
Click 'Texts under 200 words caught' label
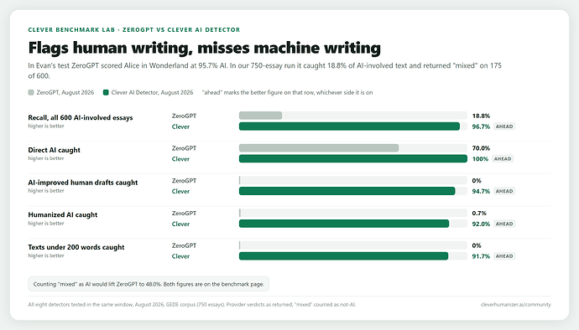76,247
